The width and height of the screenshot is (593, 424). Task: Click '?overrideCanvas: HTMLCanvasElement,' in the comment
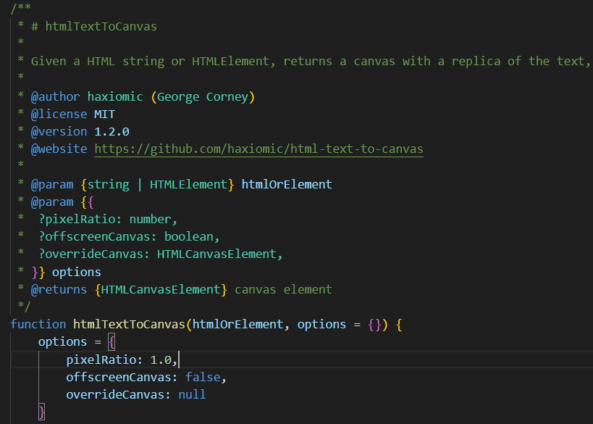[161, 254]
